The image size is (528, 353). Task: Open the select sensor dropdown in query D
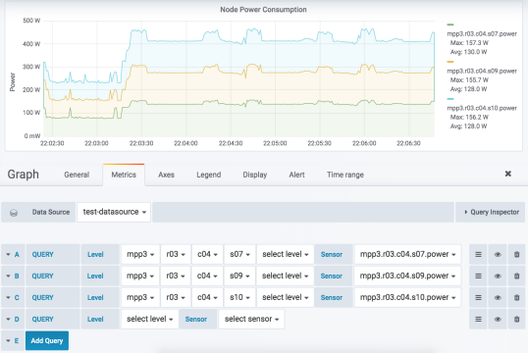point(251,319)
